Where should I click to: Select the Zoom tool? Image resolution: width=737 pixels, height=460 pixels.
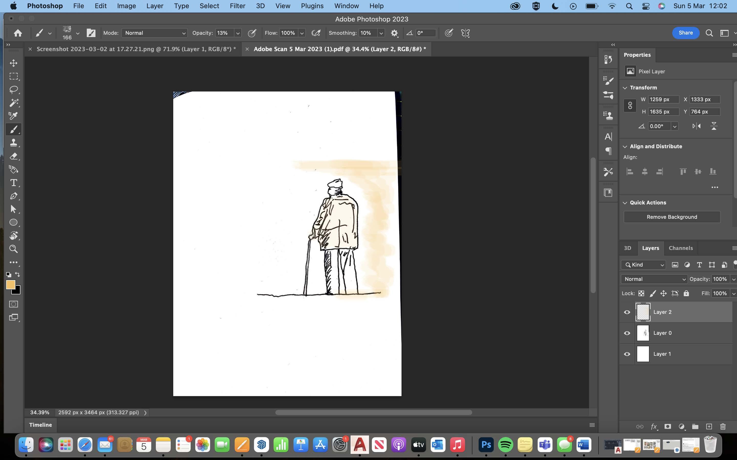[13, 249]
